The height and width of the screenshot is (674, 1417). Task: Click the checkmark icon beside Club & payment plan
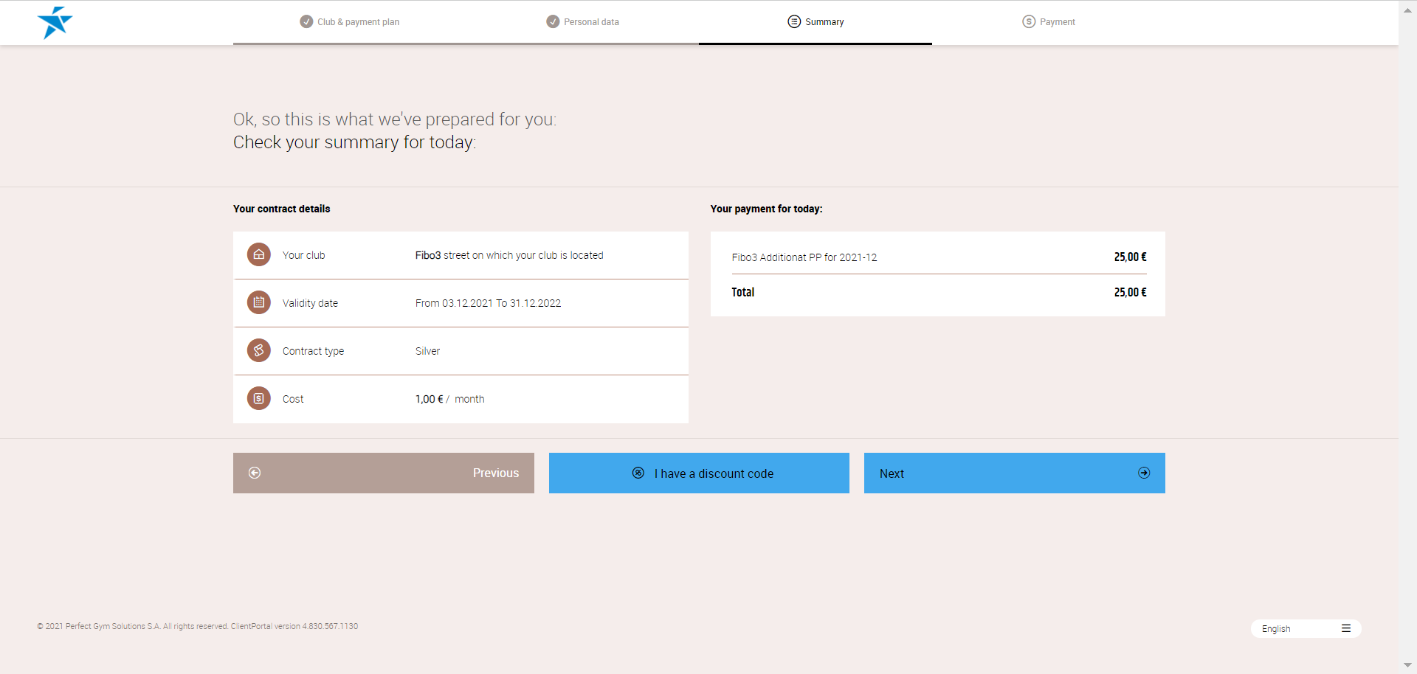[306, 22]
